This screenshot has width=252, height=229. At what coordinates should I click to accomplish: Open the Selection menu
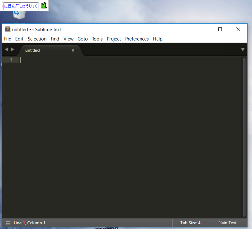37,39
